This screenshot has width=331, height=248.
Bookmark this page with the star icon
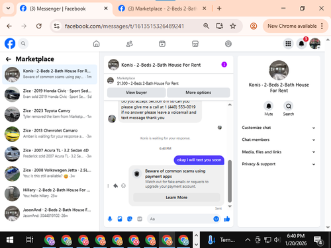[x=233, y=26]
